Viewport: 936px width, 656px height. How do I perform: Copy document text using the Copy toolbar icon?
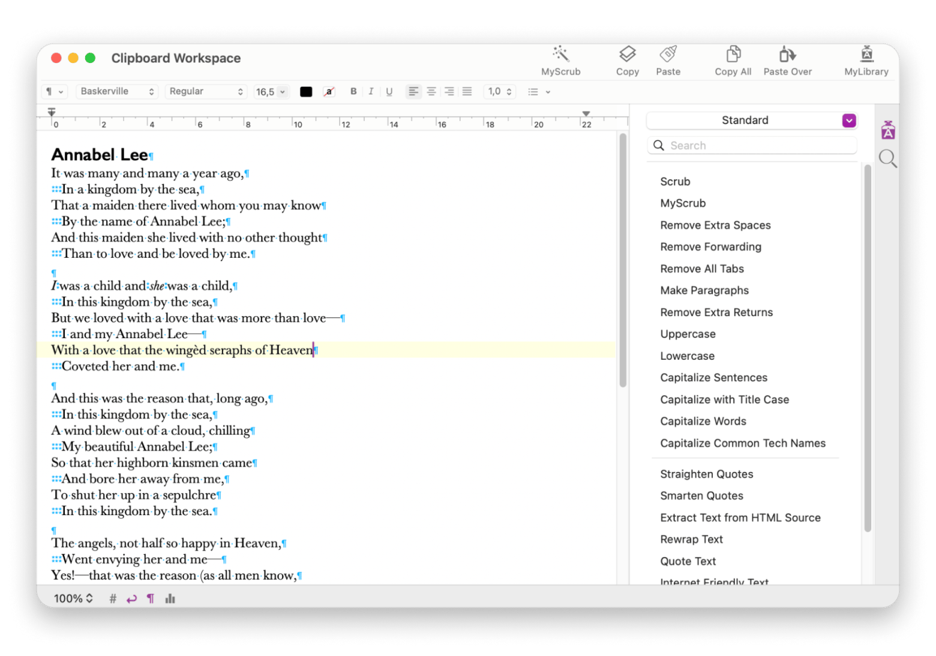click(627, 60)
